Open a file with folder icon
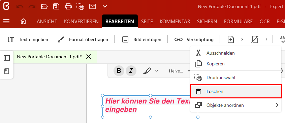Screen dimensions: 285x123 (x=44, y=7)
